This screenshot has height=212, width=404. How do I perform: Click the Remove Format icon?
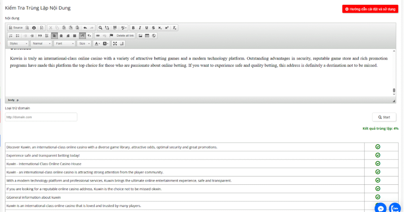[x=174, y=28]
